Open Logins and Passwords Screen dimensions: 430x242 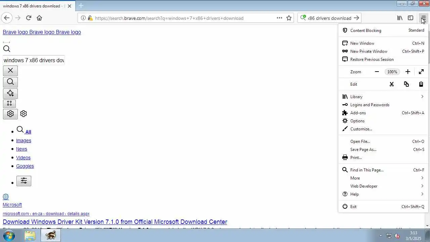[383, 105]
